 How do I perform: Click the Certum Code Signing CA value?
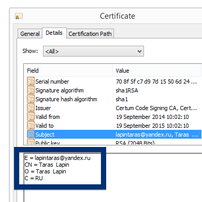(156, 108)
